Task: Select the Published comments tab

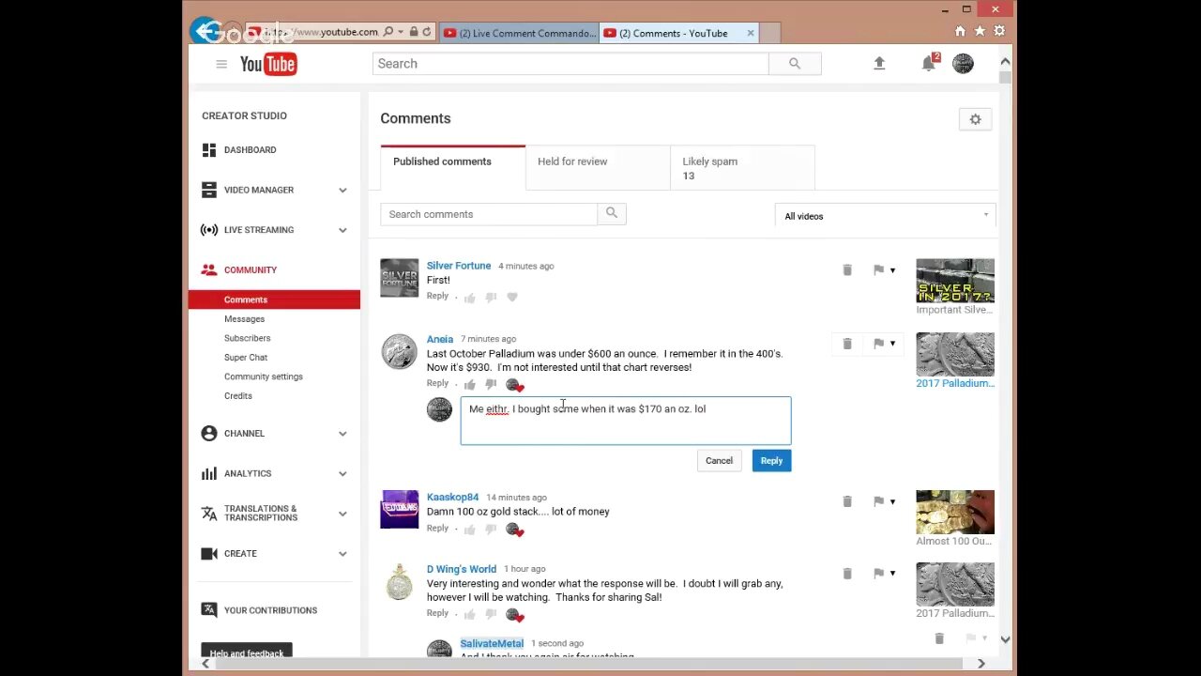Action: [453, 168]
